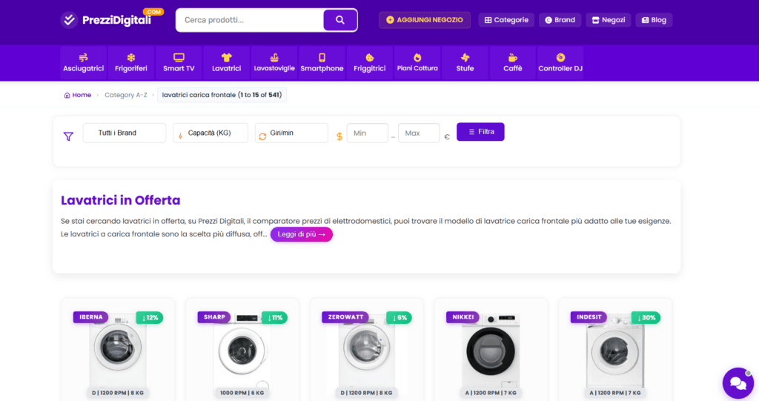The width and height of the screenshot is (759, 401).
Task: Click the Cerca prodotti search field
Action: point(250,20)
